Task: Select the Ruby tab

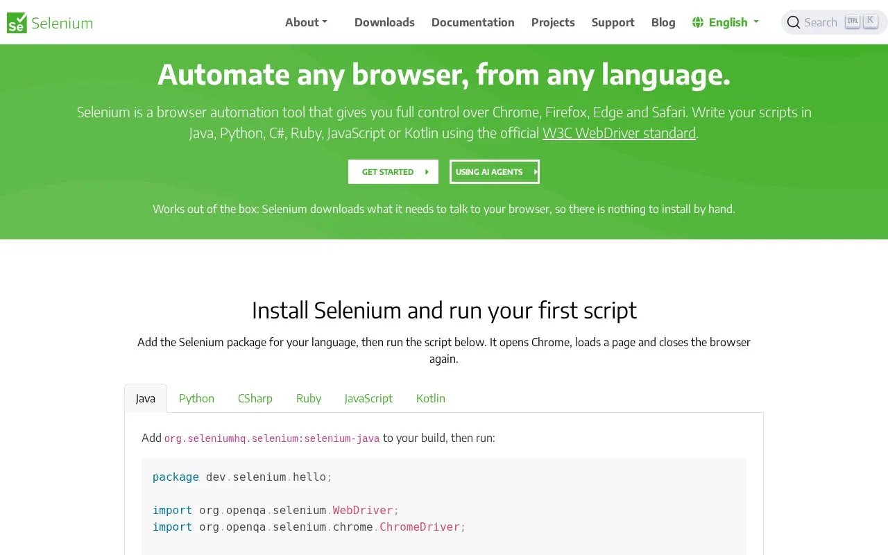Action: 309,398
